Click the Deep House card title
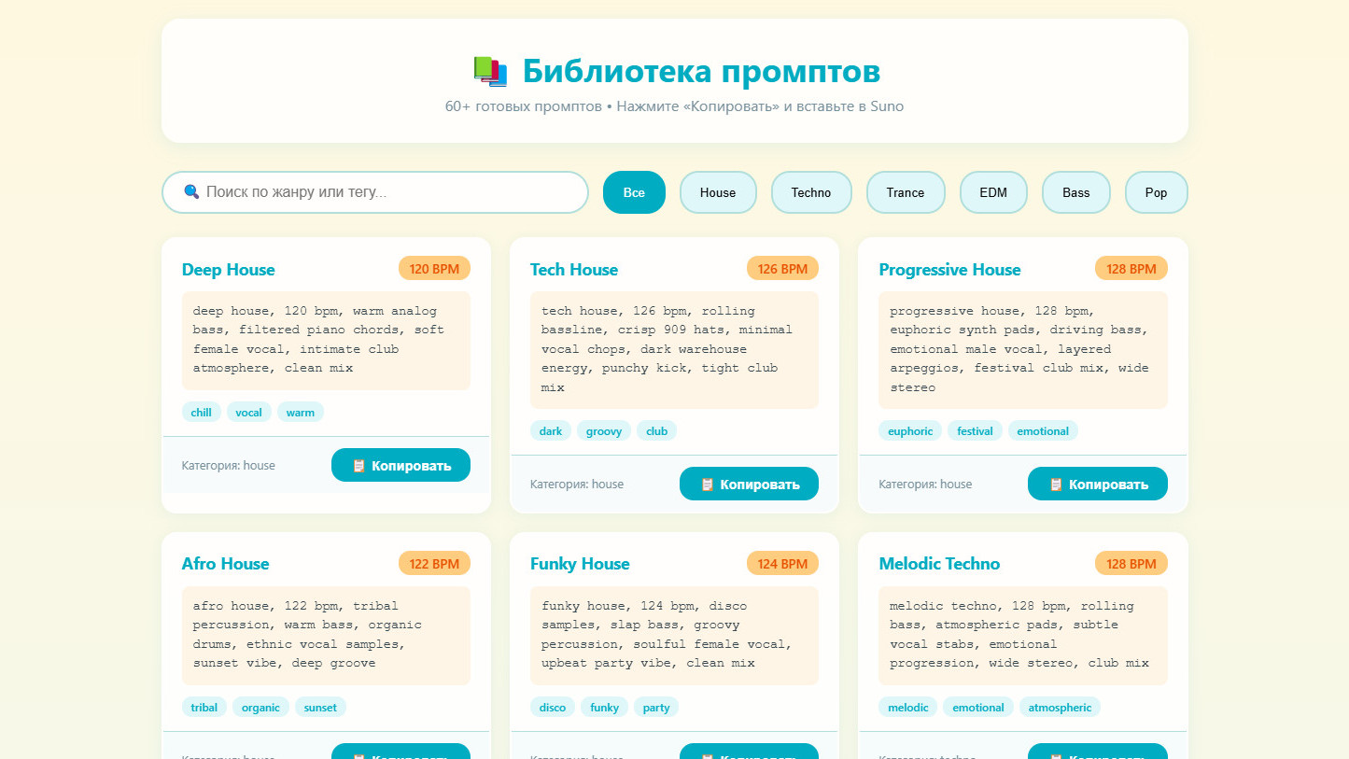The width and height of the screenshot is (1349, 759). (x=229, y=270)
